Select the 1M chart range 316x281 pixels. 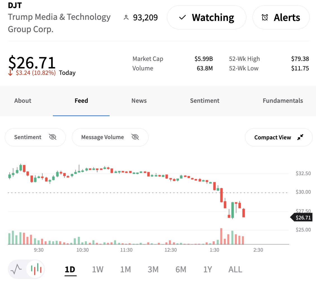126,269
